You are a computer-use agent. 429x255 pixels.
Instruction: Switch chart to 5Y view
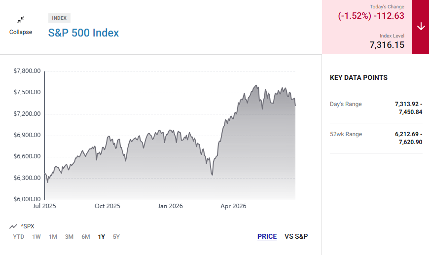116,237
